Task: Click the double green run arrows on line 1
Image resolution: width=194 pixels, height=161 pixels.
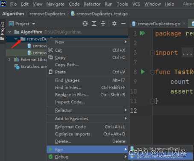Action: (142, 33)
